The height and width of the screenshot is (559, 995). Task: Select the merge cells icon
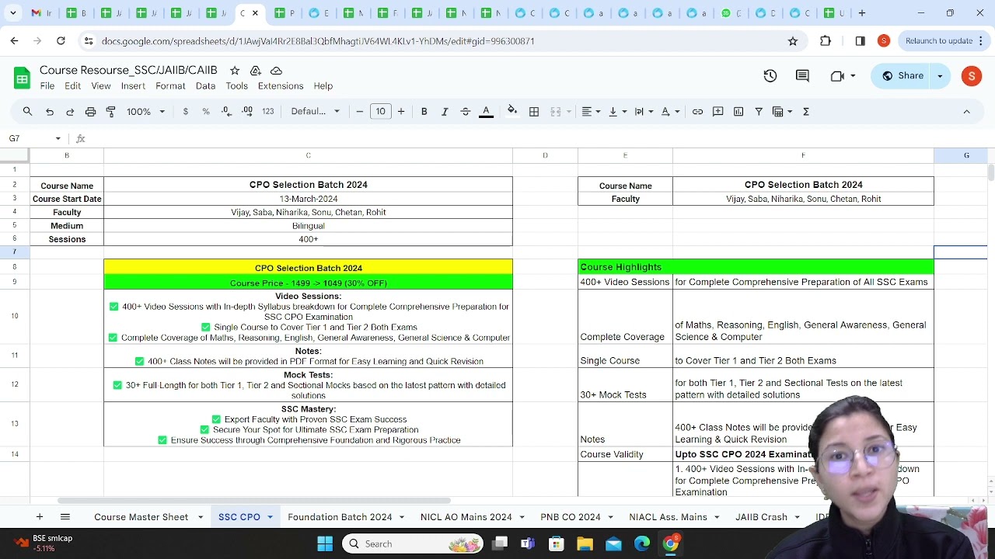coord(555,111)
